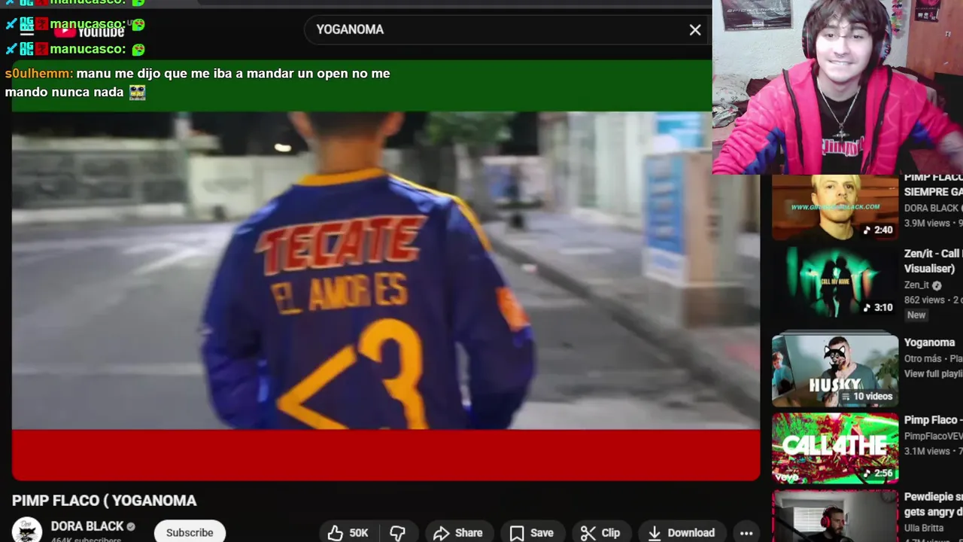Click the Pewdiepie video title text

point(933,504)
